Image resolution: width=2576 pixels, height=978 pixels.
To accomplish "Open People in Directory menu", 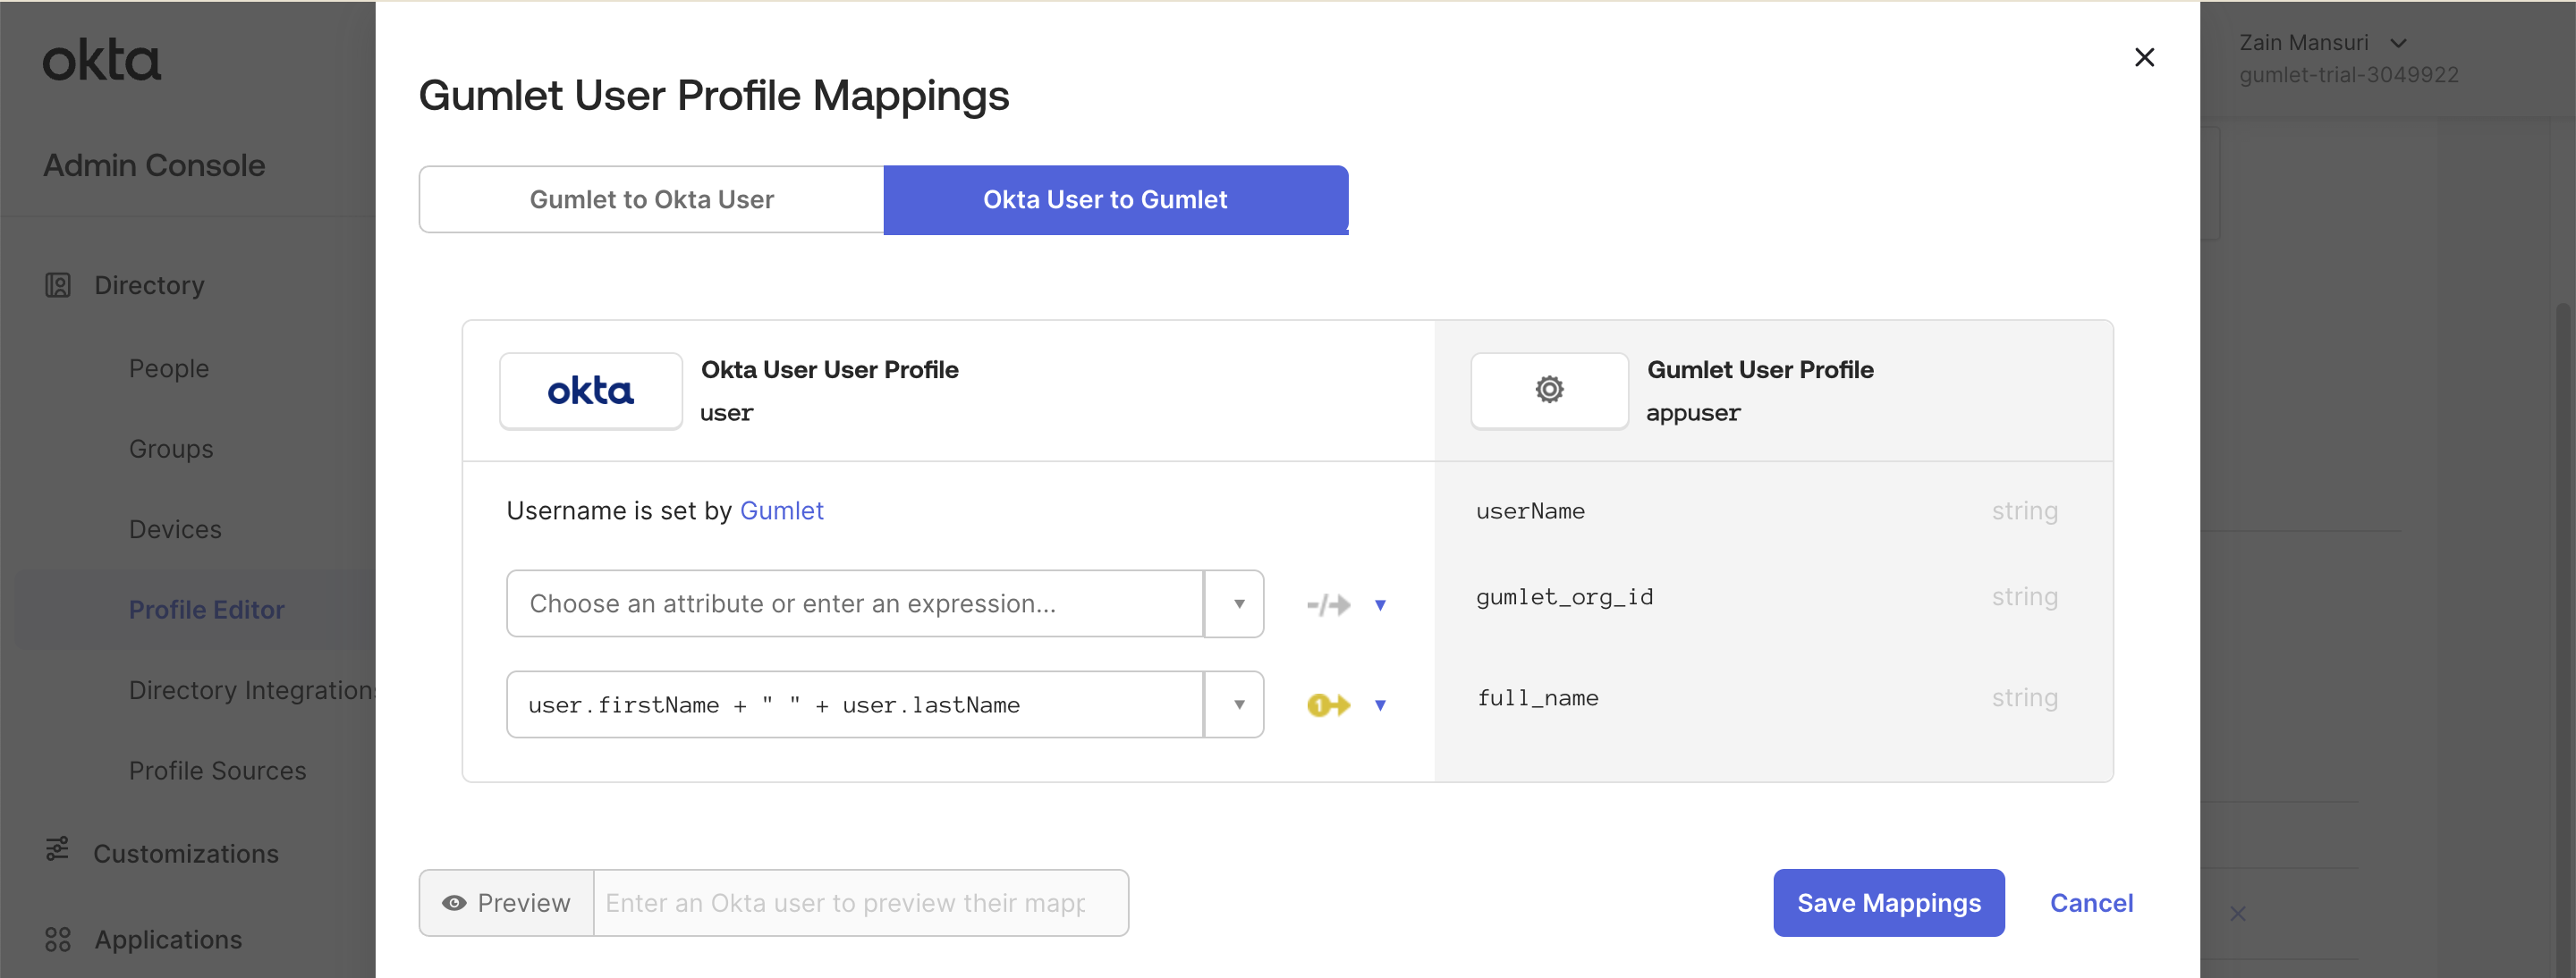I will click(169, 368).
